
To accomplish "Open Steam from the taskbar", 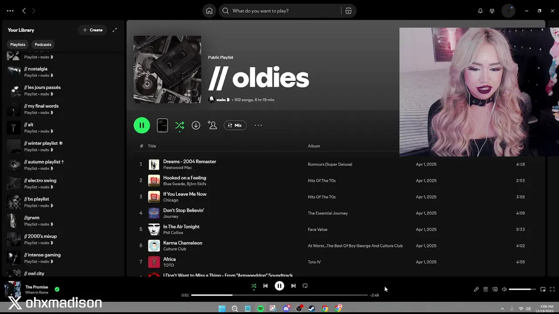I will (x=312, y=309).
